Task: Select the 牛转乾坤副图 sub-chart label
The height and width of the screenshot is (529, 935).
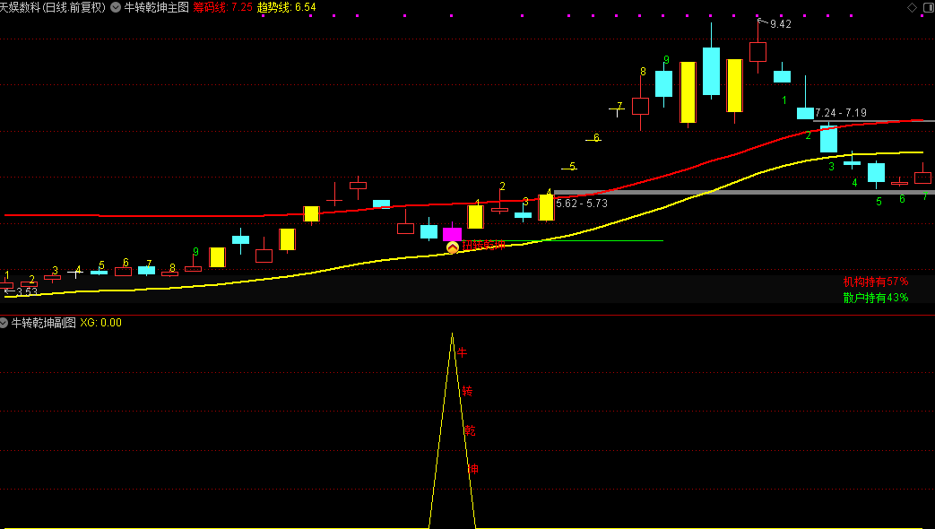Action: (x=44, y=323)
